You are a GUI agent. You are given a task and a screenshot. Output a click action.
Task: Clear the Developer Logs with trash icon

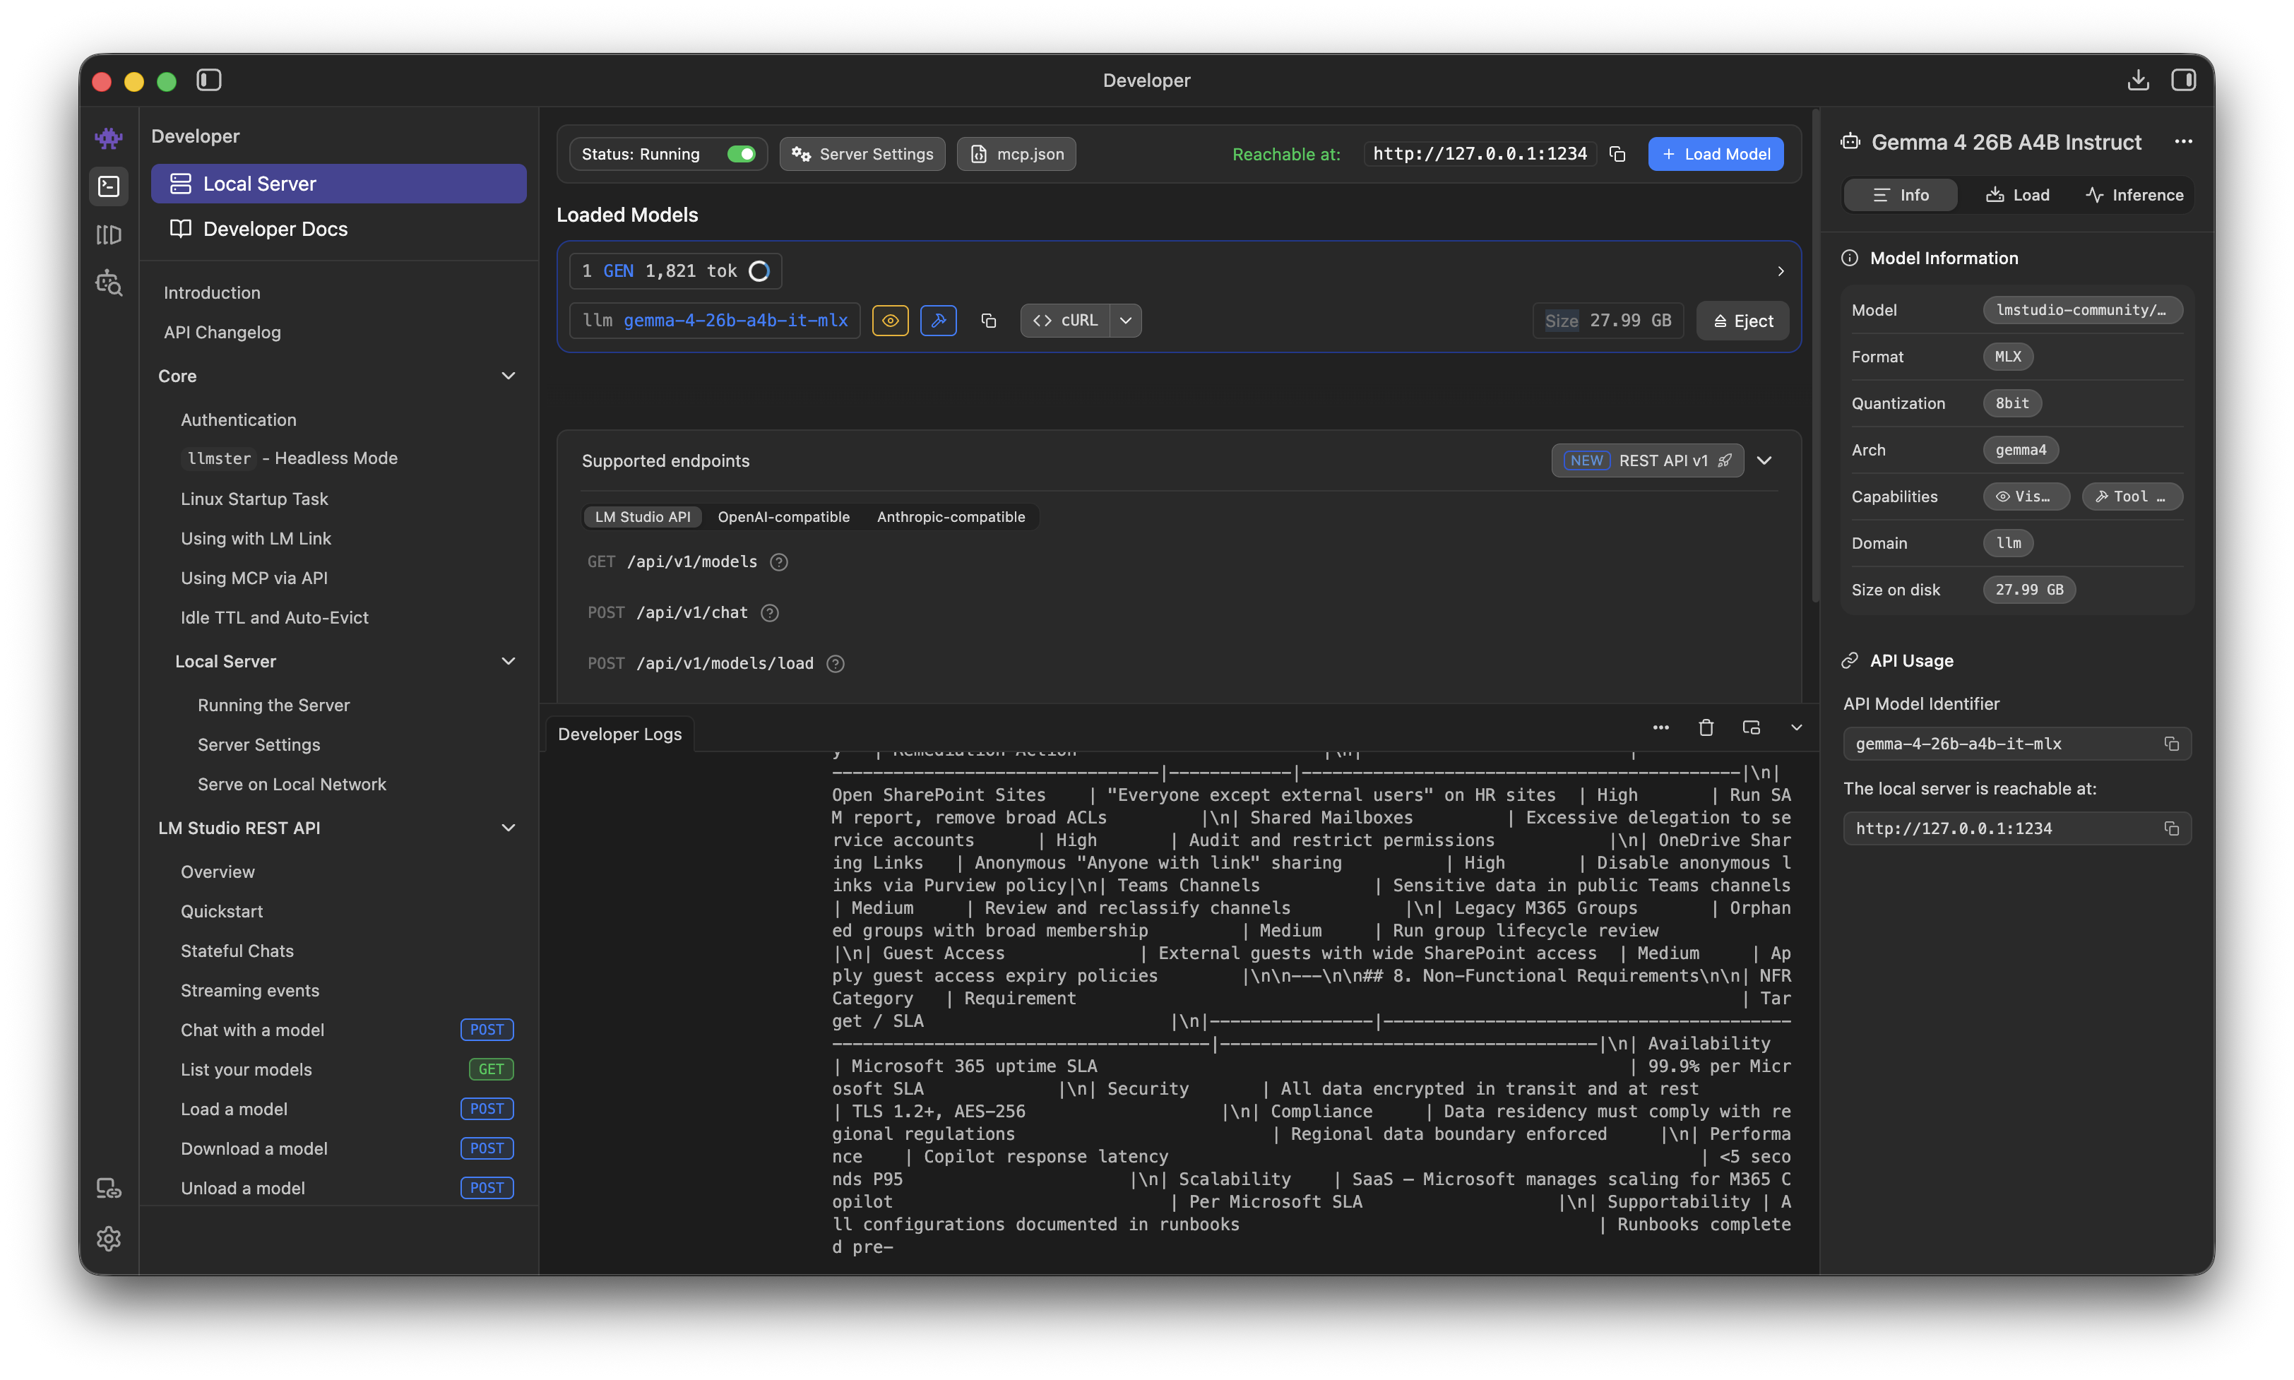point(1706,728)
